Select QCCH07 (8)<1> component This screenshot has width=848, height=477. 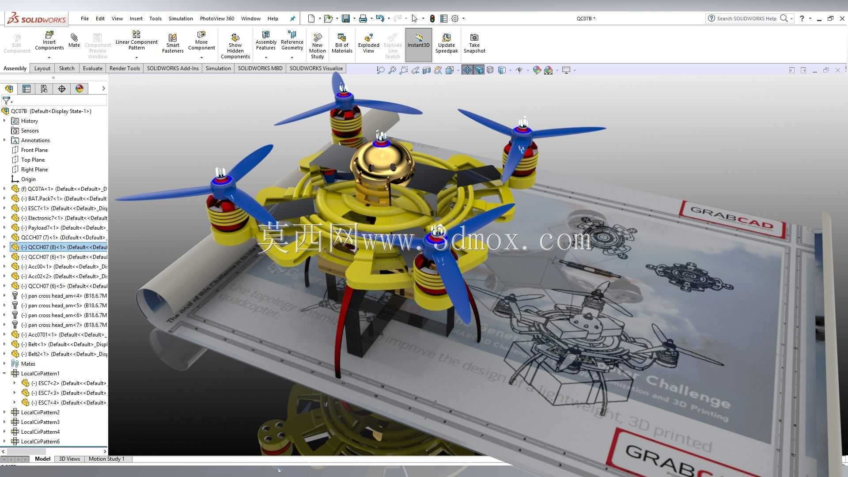59,247
